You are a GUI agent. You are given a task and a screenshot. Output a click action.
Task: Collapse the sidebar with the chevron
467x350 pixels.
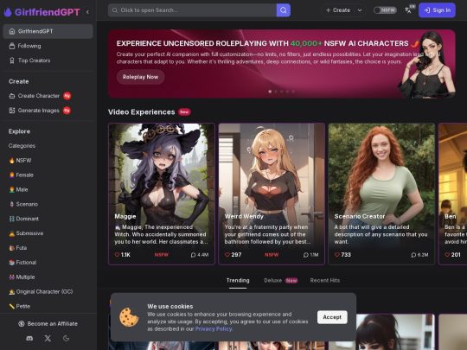click(x=87, y=12)
